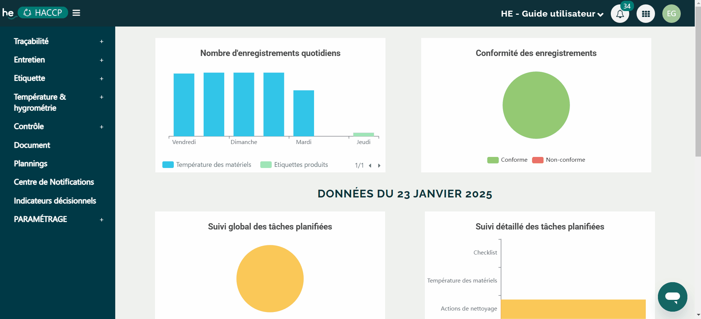Click the notification count badge 34

627,6
